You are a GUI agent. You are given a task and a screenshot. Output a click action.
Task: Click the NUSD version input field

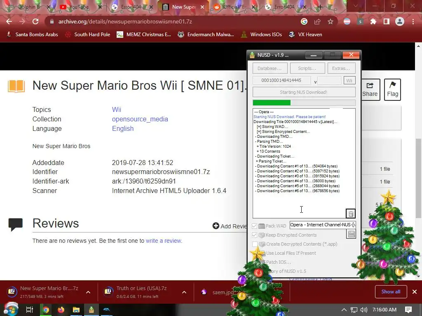pos(329,80)
